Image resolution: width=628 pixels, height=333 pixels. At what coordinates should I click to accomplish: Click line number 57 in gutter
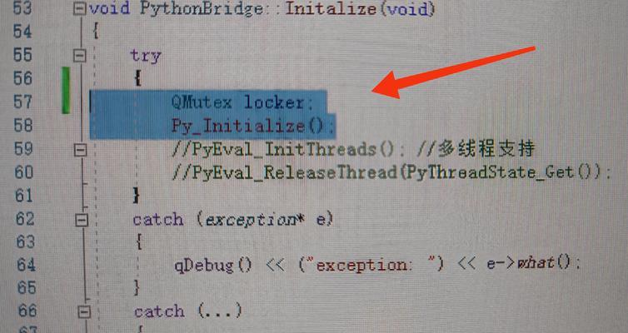[x=22, y=102]
